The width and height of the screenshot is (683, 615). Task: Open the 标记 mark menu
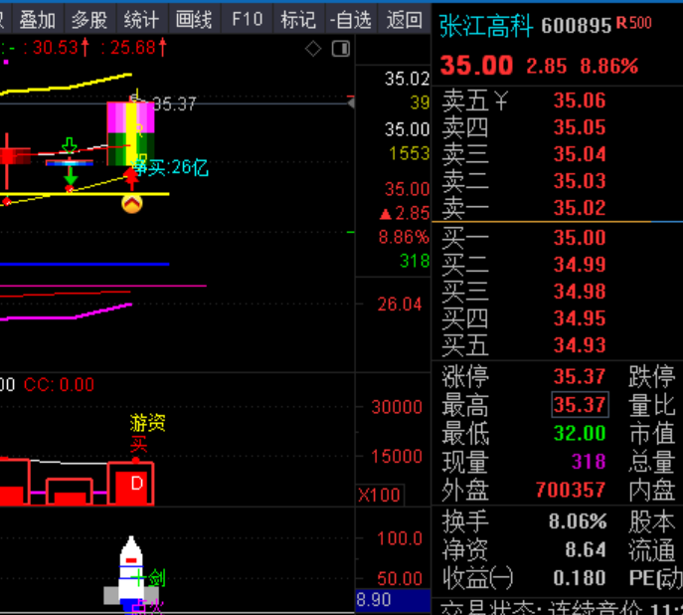298,20
